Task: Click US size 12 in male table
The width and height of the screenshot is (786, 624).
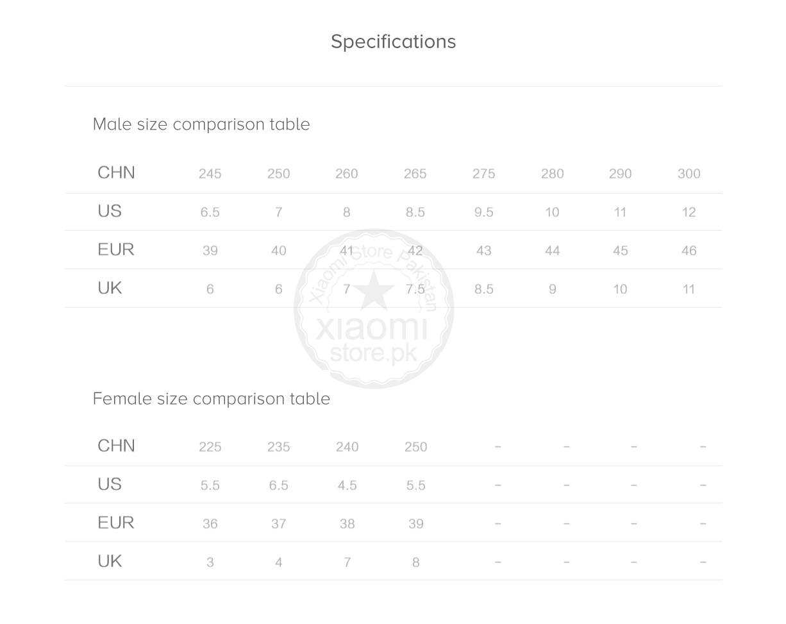Action: (x=689, y=212)
